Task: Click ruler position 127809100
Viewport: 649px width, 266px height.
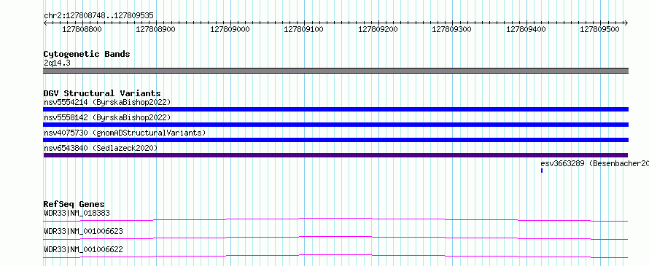Action: click(303, 29)
